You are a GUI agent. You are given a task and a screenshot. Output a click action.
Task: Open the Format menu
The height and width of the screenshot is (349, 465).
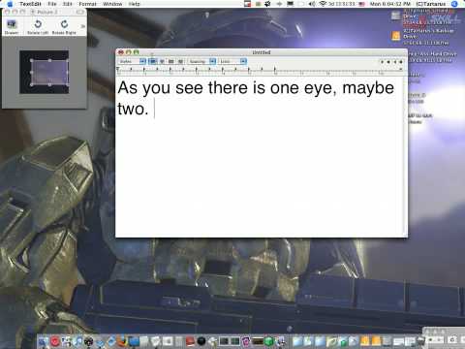point(87,4)
